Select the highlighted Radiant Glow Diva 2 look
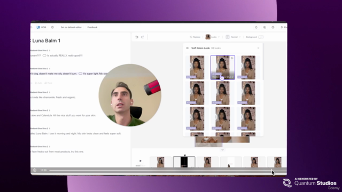Screen dimensions: 342x192 pos(223,67)
